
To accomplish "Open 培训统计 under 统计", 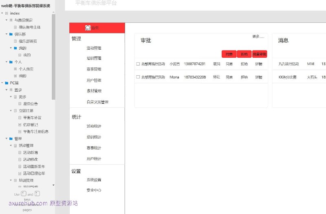I will (94, 137).
